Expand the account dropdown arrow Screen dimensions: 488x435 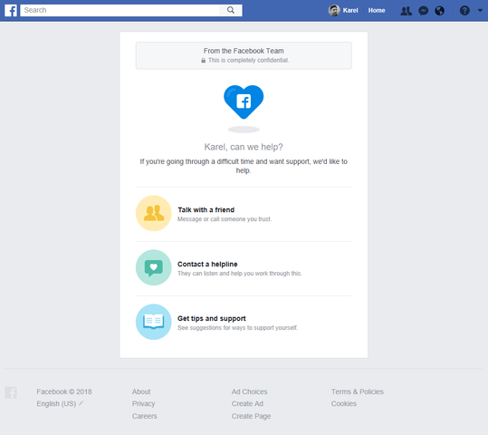click(x=480, y=11)
